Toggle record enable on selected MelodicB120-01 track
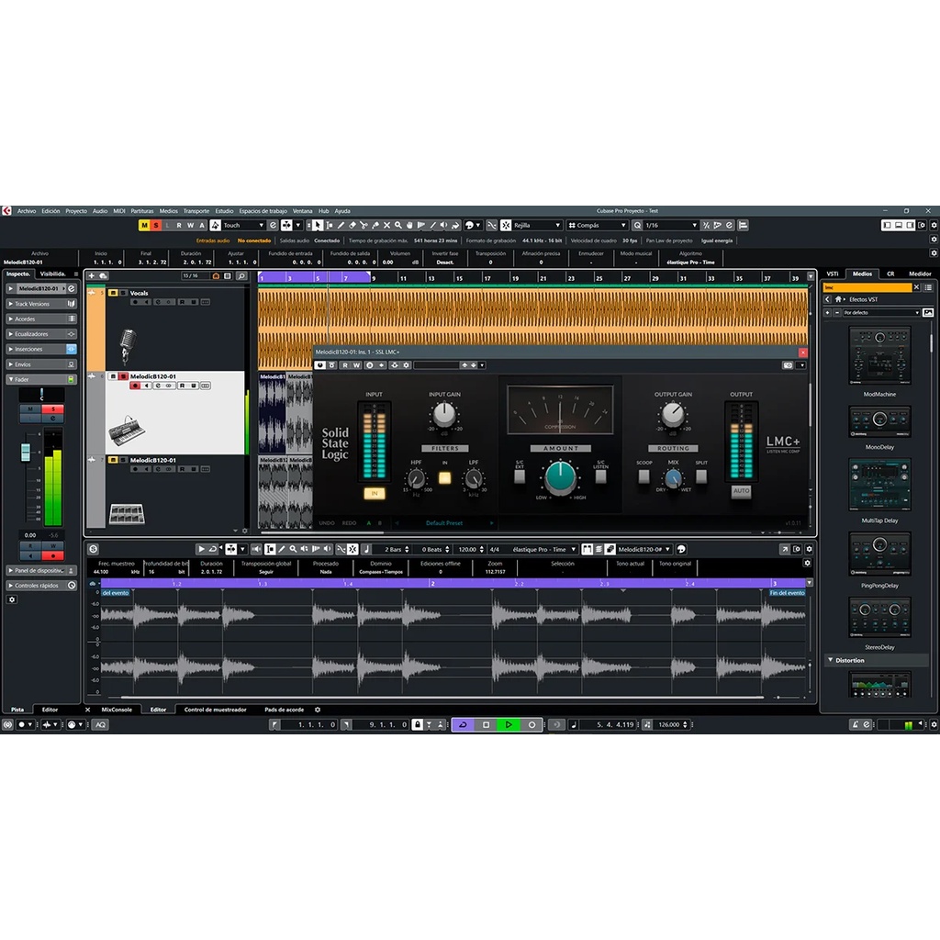Image resolution: width=940 pixels, height=940 pixels. click(135, 386)
